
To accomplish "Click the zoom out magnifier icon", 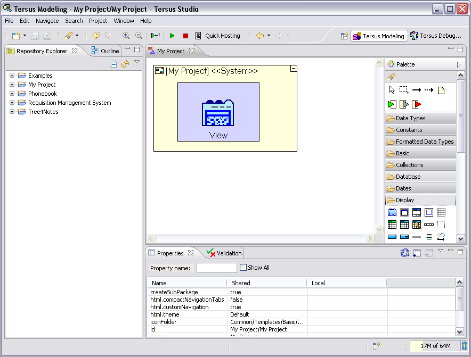I will (x=139, y=36).
